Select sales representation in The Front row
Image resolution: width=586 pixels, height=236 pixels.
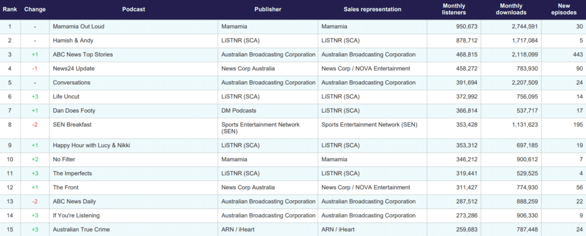[x=366, y=187]
